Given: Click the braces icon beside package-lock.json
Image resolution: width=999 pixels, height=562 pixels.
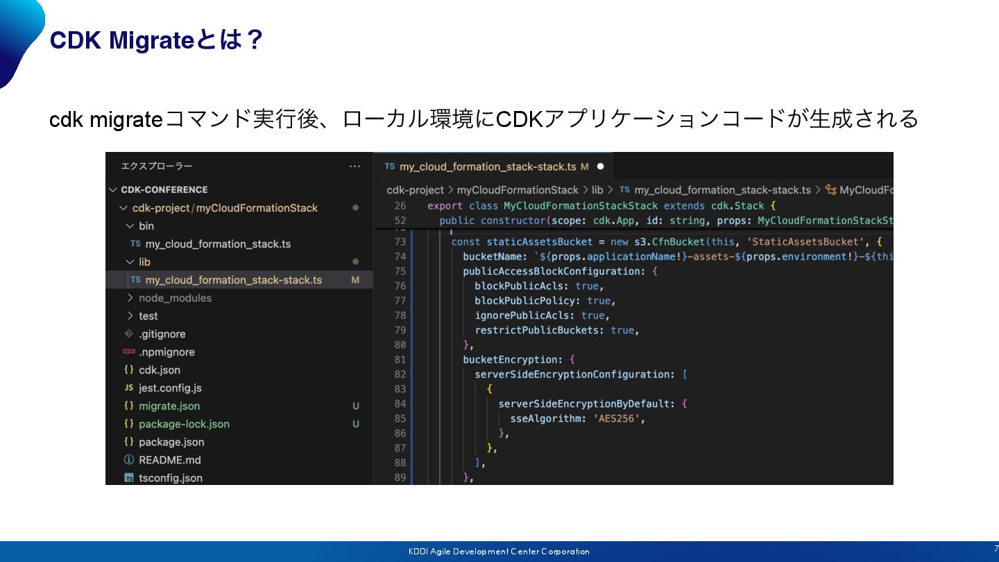Looking at the screenshot, I should tap(128, 424).
